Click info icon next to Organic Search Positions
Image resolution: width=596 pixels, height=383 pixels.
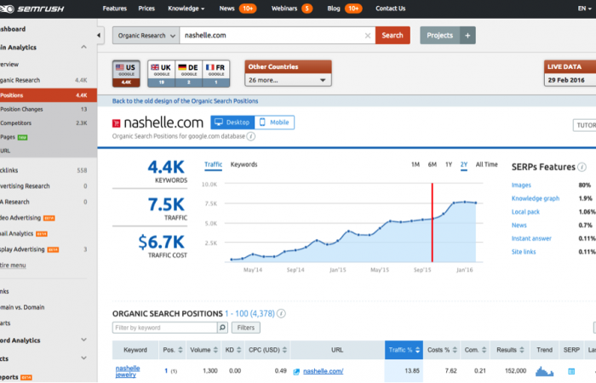[281, 313]
